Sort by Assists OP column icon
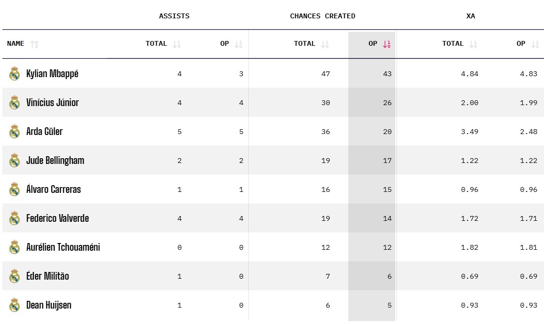The image size is (544, 324). click(x=238, y=44)
